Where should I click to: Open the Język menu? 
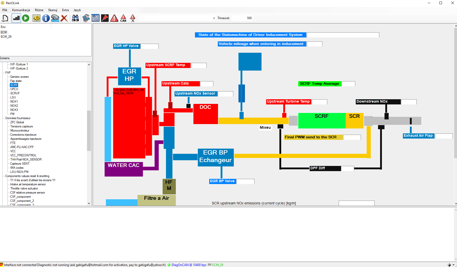[77, 10]
